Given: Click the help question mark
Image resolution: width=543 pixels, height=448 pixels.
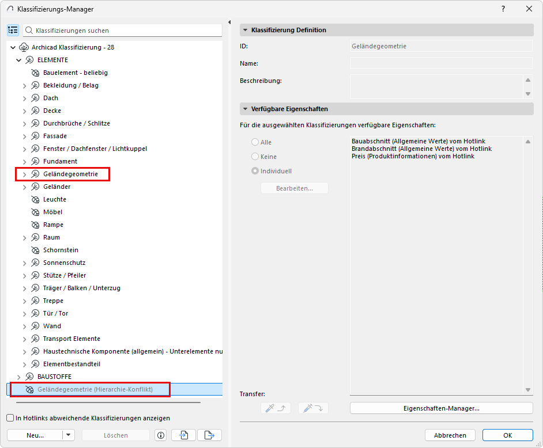Looking at the screenshot, I should pos(503,9).
